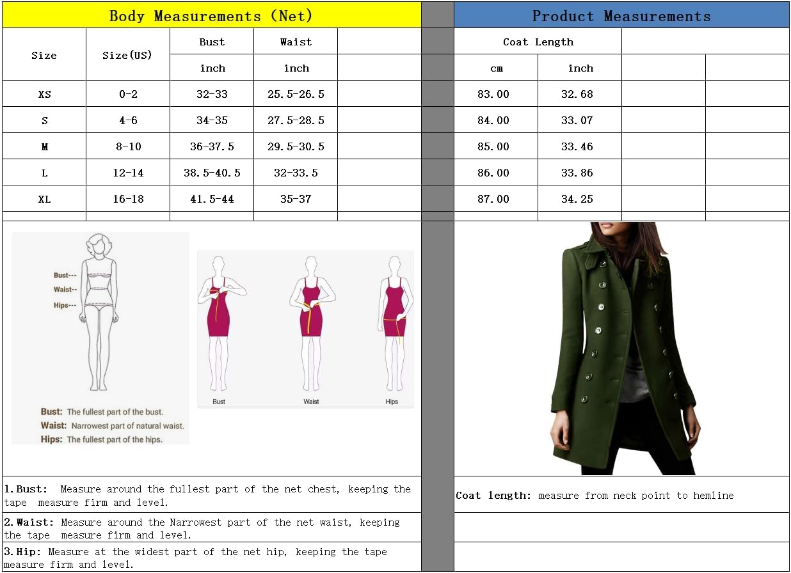Viewport: 791px width, 573px height.
Task: Click the US size "0-2" cell
Action: pyautogui.click(x=128, y=94)
